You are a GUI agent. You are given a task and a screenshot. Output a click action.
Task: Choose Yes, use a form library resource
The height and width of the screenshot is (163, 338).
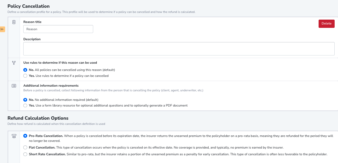pos(25,105)
